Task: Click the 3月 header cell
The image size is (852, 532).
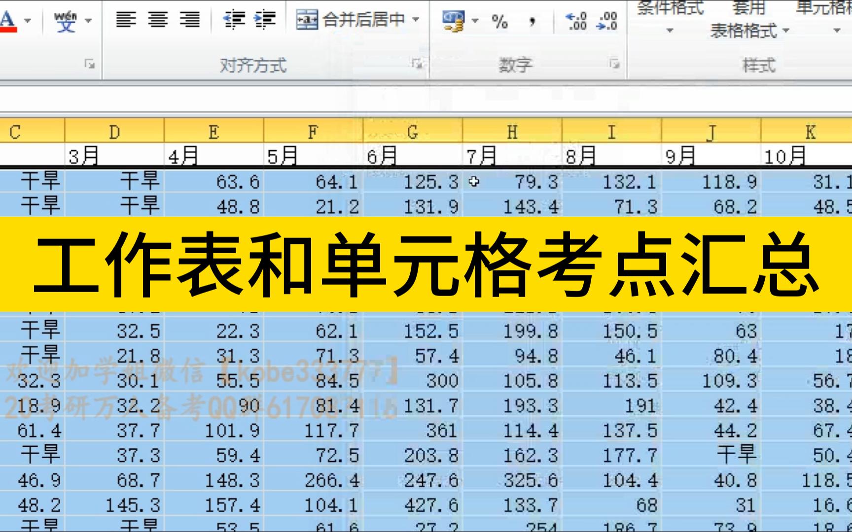Action: [x=114, y=156]
